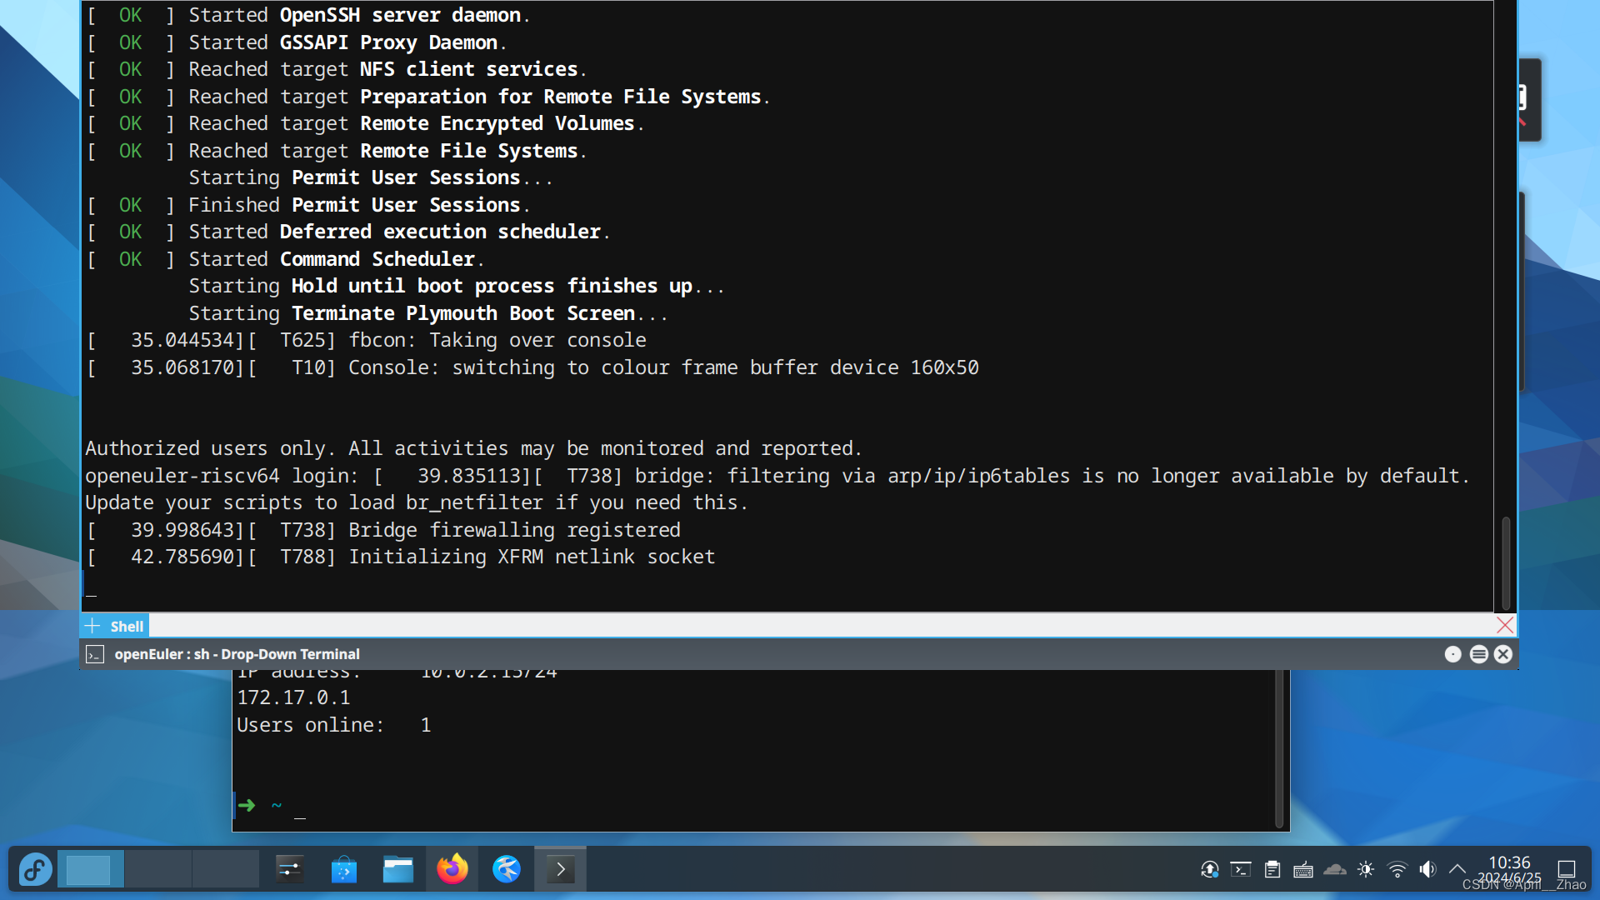Screen dimensions: 1600x900
Task: Expand the taskbar application list arrow
Action: pos(561,869)
